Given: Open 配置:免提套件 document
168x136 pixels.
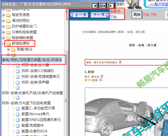Looking at the screenshot, I should (x=33, y=125).
